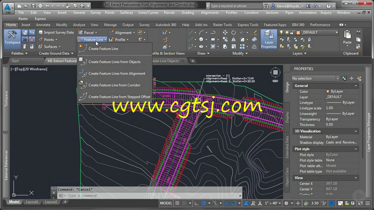Click the Create Feature Line icon
The height and width of the screenshot is (210, 374).
[83, 49]
